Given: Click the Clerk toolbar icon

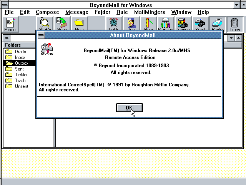Looking at the screenshot, I should click(131, 23).
